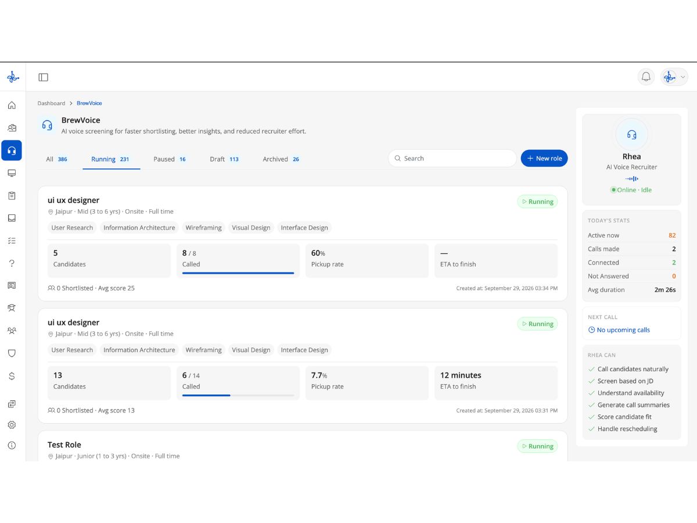The height and width of the screenshot is (523, 697).
Task: Click the Test Role card title
Action: pyautogui.click(x=64, y=445)
